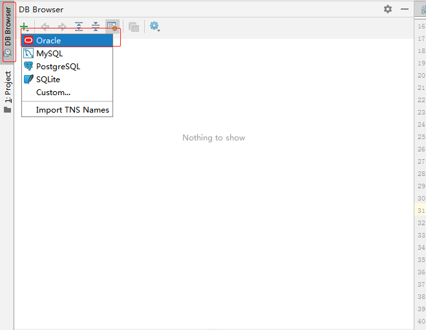This screenshot has width=426, height=330.
Task: Open the 1: Project side tab
Action: coord(8,92)
